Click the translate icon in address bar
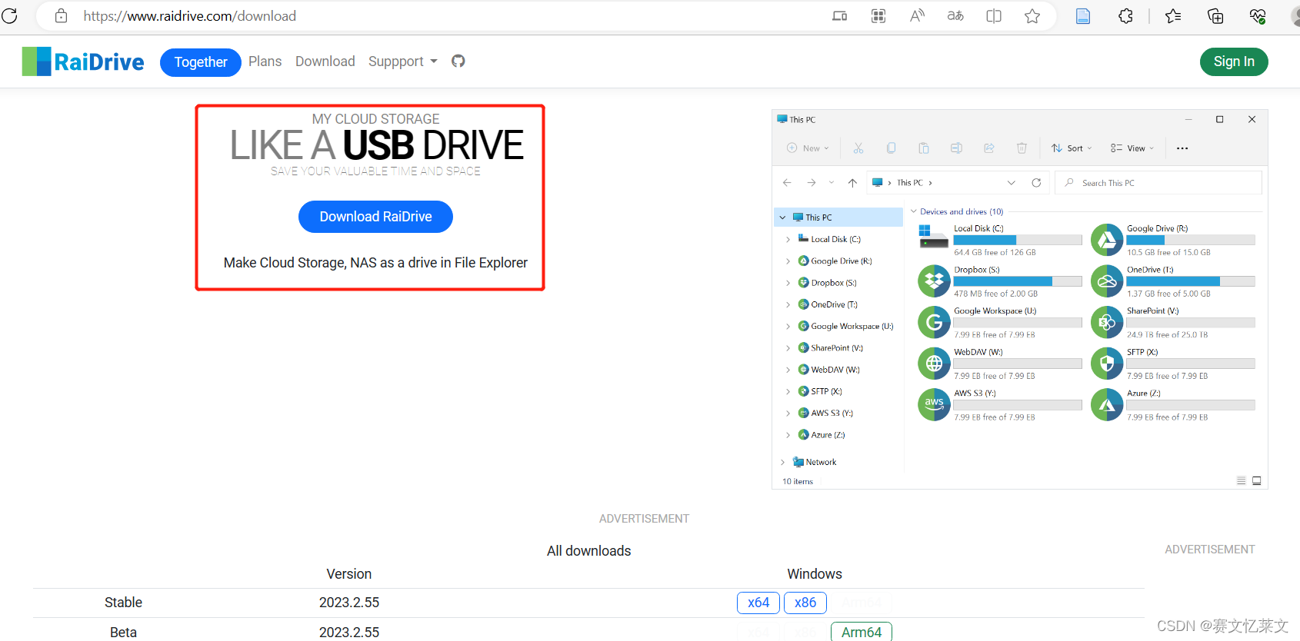The height and width of the screenshot is (641, 1300). point(955,15)
